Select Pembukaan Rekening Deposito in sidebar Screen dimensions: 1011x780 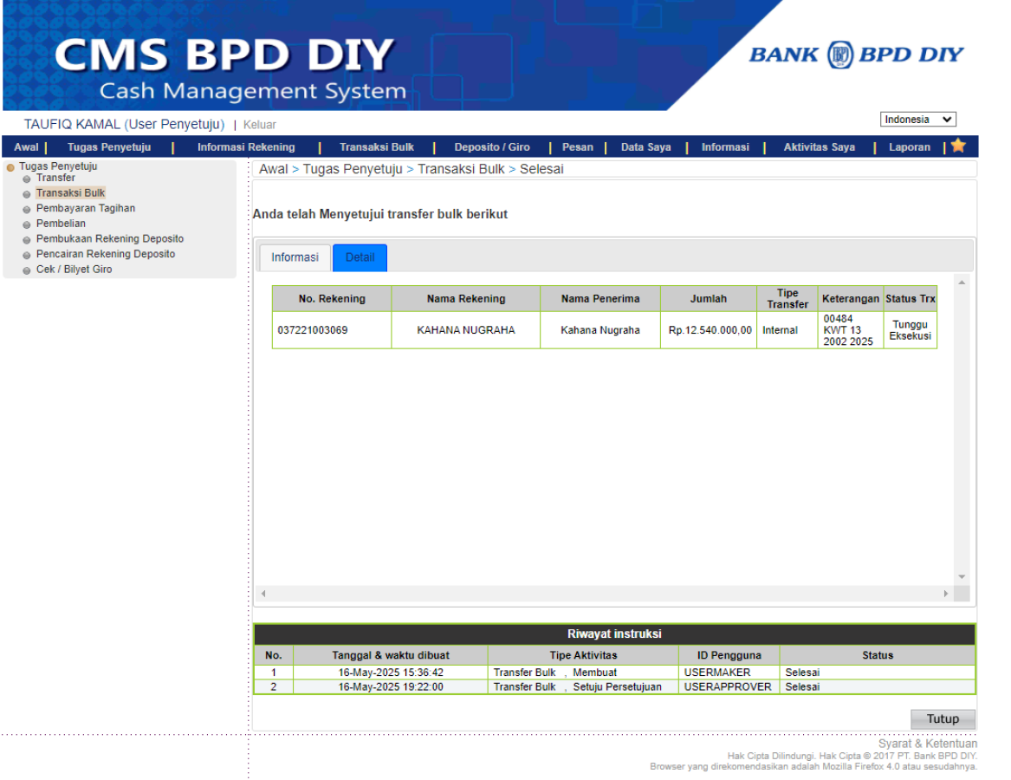pos(110,238)
